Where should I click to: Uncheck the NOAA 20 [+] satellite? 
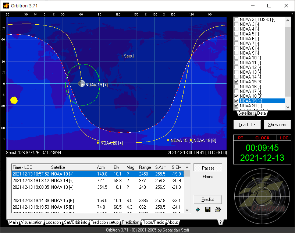[237, 106]
